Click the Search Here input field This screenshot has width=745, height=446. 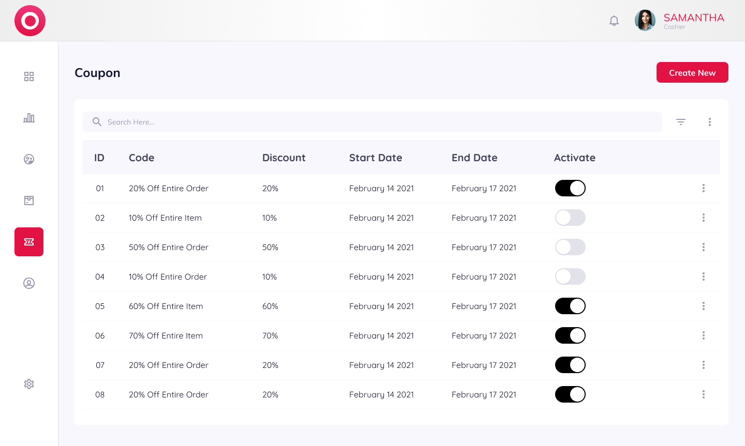coord(373,122)
